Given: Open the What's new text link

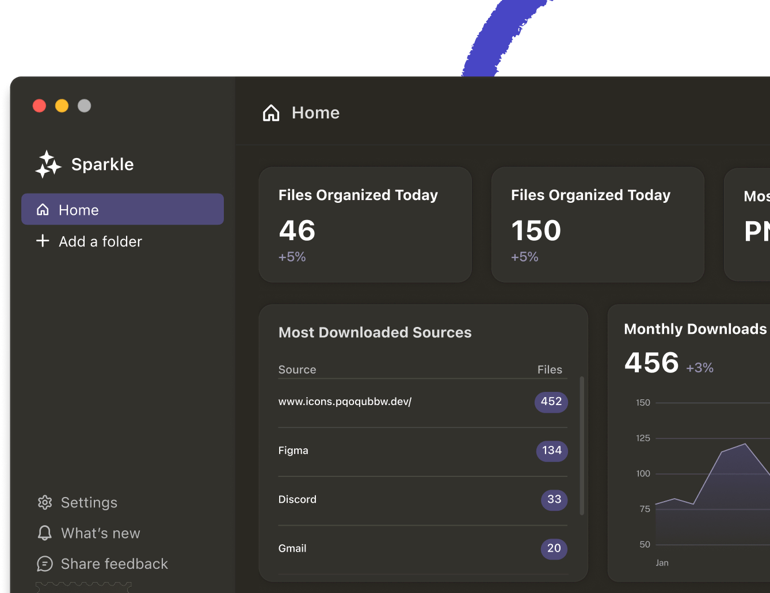Looking at the screenshot, I should (x=101, y=534).
